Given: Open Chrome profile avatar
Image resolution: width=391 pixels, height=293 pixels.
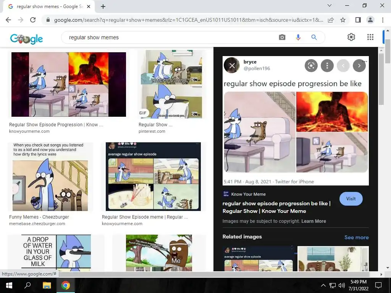Looking at the screenshot, I should click(370, 20).
